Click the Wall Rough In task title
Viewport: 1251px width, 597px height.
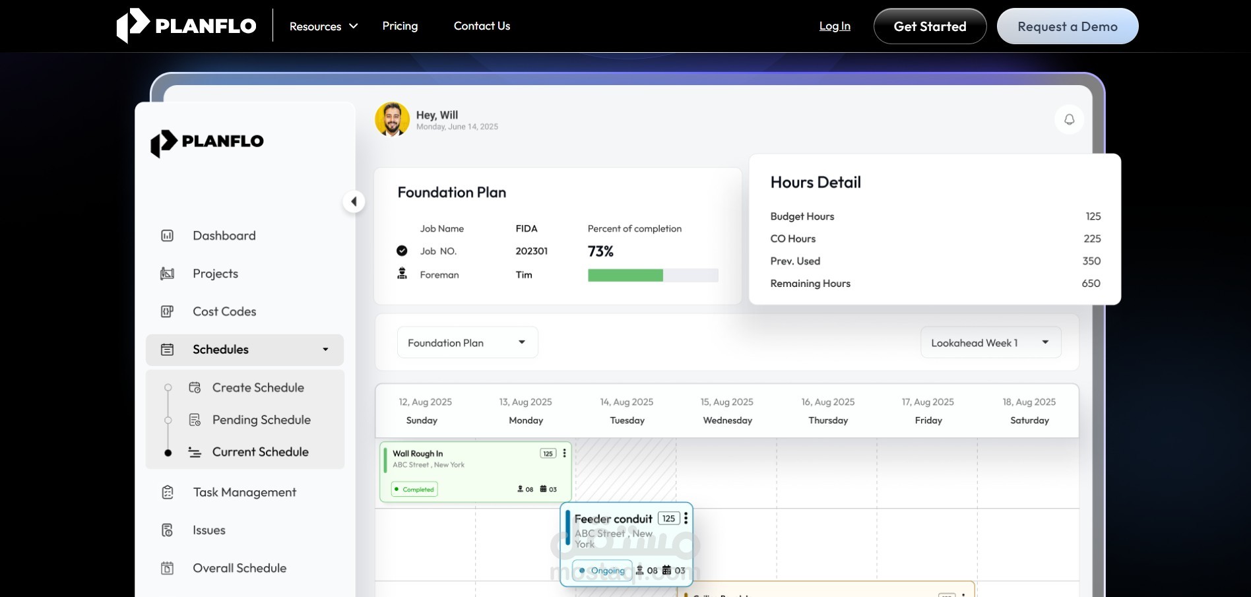pos(418,453)
